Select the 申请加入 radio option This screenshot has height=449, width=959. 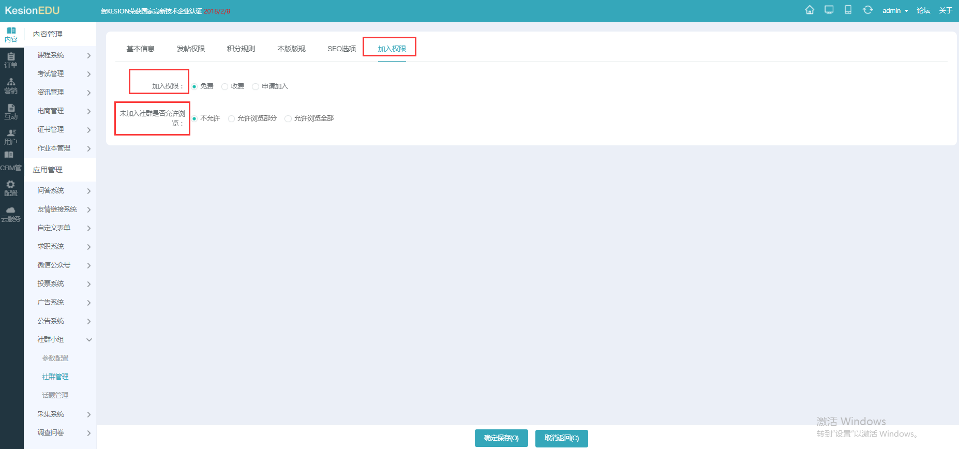coord(256,86)
